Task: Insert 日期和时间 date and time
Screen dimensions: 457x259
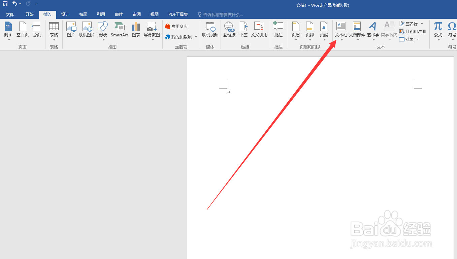Action: point(413,31)
